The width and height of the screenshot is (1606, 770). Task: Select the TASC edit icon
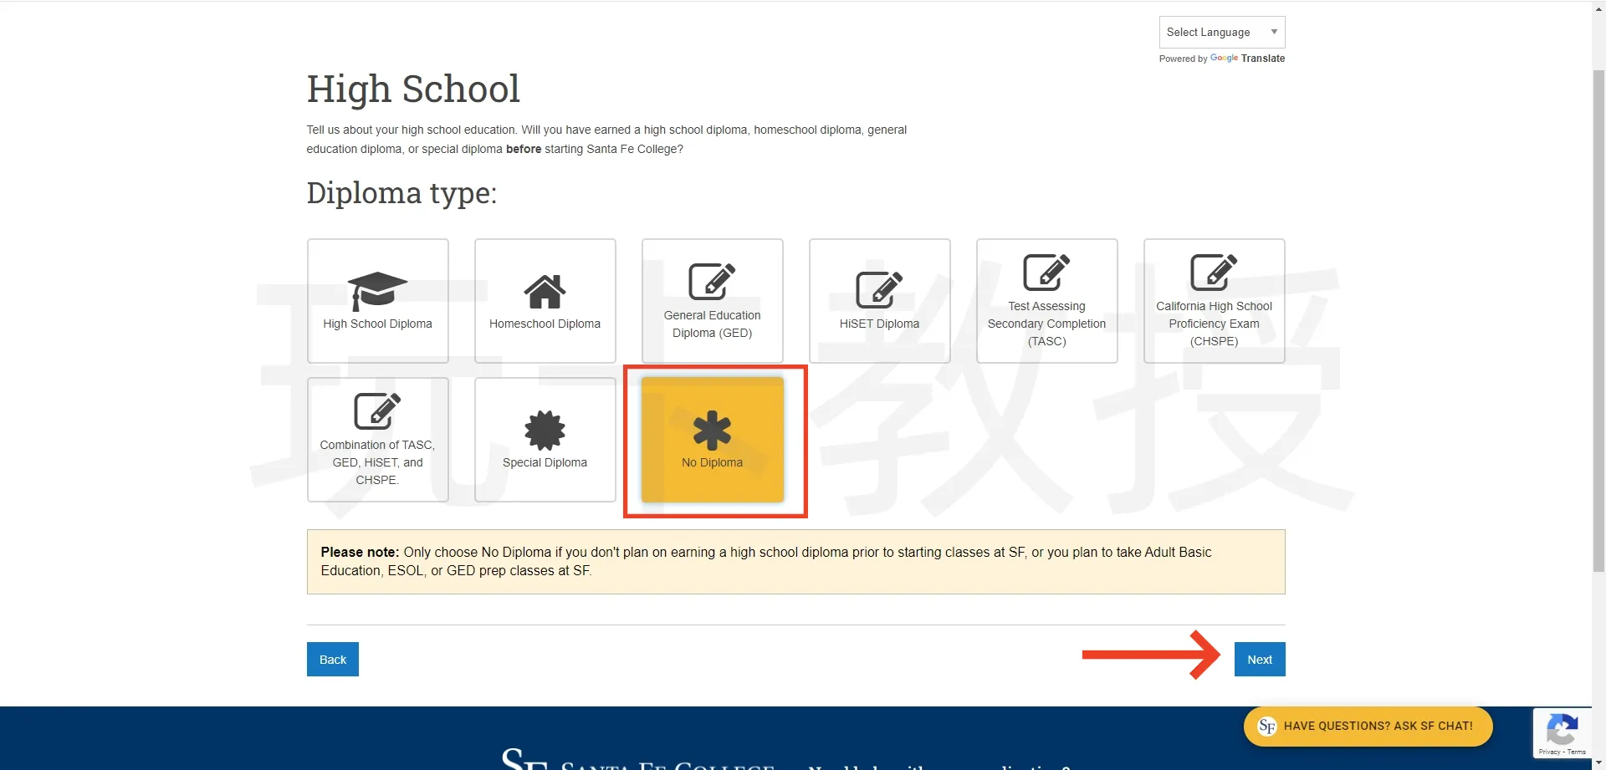(1046, 273)
